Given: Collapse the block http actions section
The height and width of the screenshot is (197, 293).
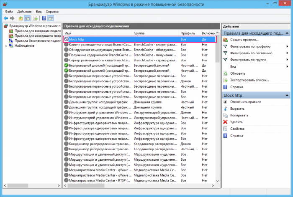Looking at the screenshot, I should (287, 95).
